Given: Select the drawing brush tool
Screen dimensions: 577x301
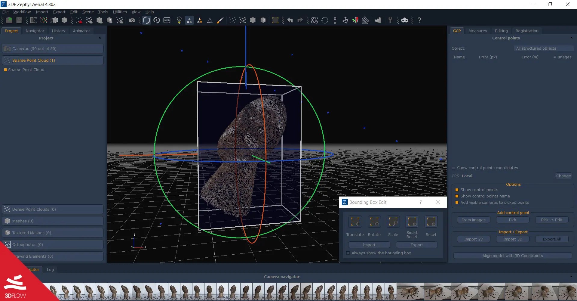Looking at the screenshot, I should [220, 20].
